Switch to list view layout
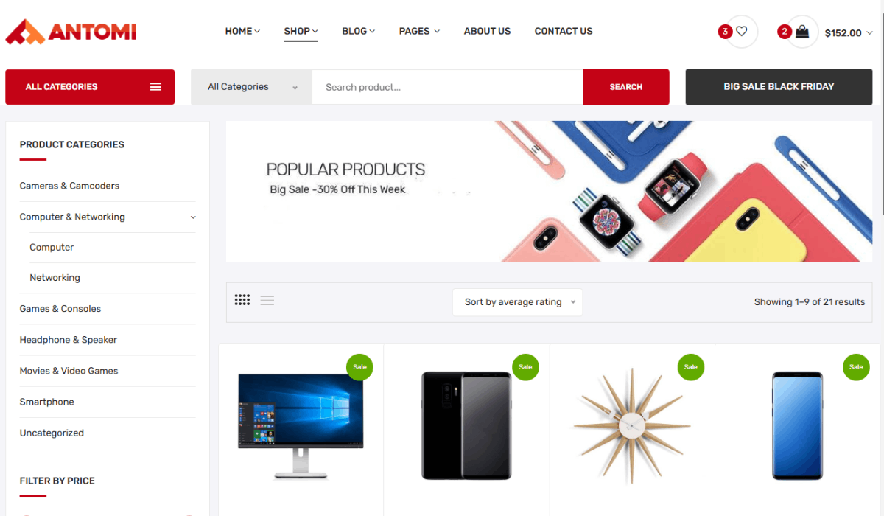The height and width of the screenshot is (516, 884). coord(267,300)
